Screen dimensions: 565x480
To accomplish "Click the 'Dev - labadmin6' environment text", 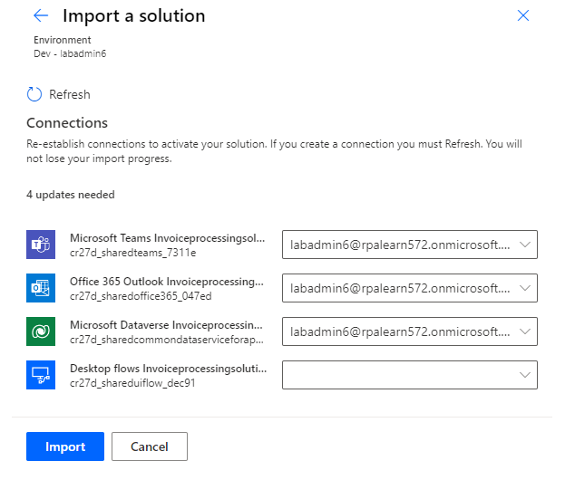I will coord(70,53).
